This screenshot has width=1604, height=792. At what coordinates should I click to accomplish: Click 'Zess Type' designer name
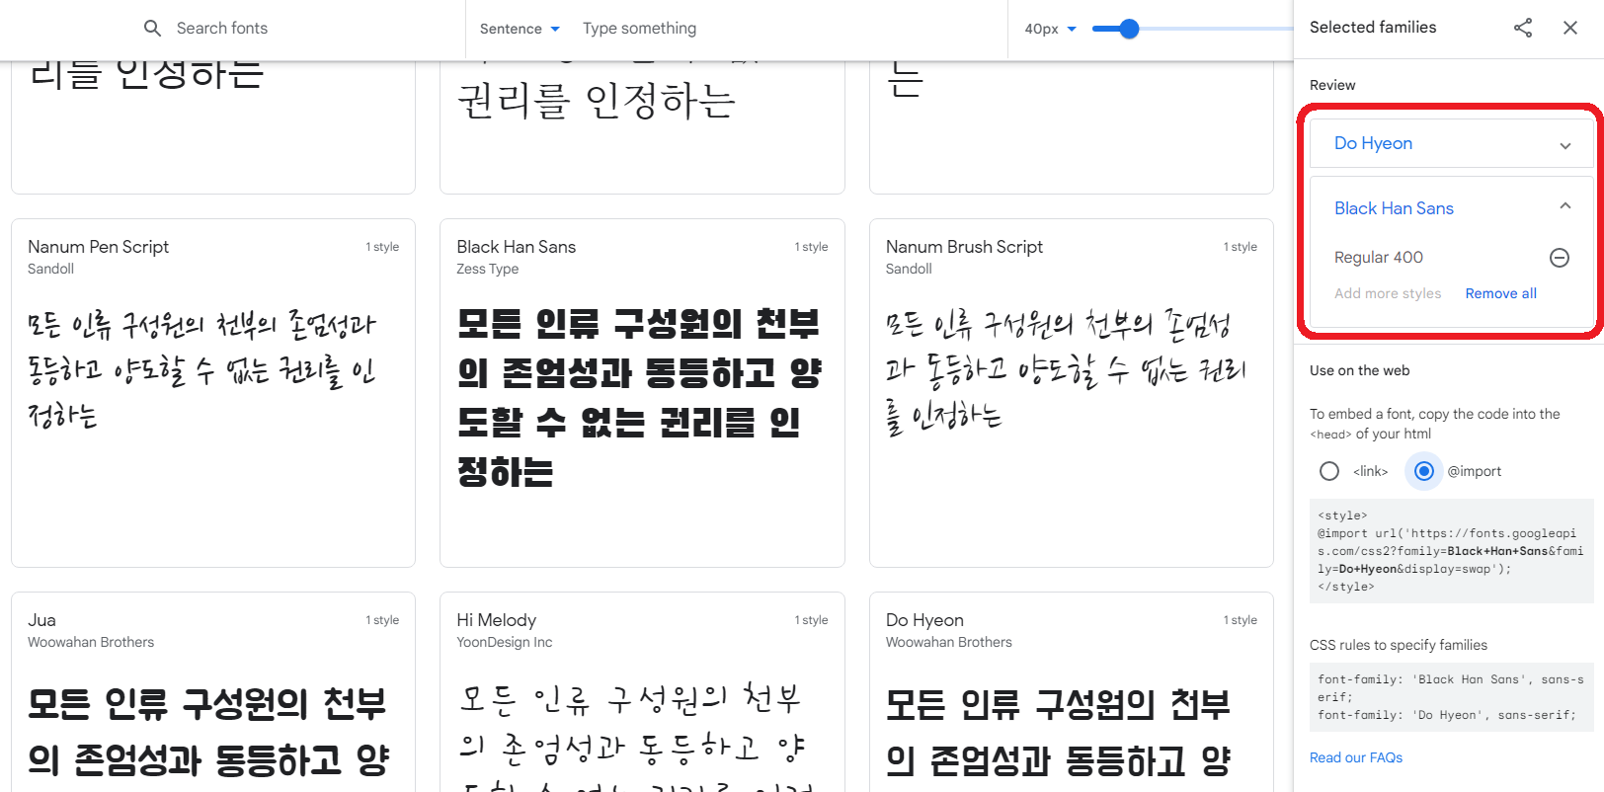[487, 269]
